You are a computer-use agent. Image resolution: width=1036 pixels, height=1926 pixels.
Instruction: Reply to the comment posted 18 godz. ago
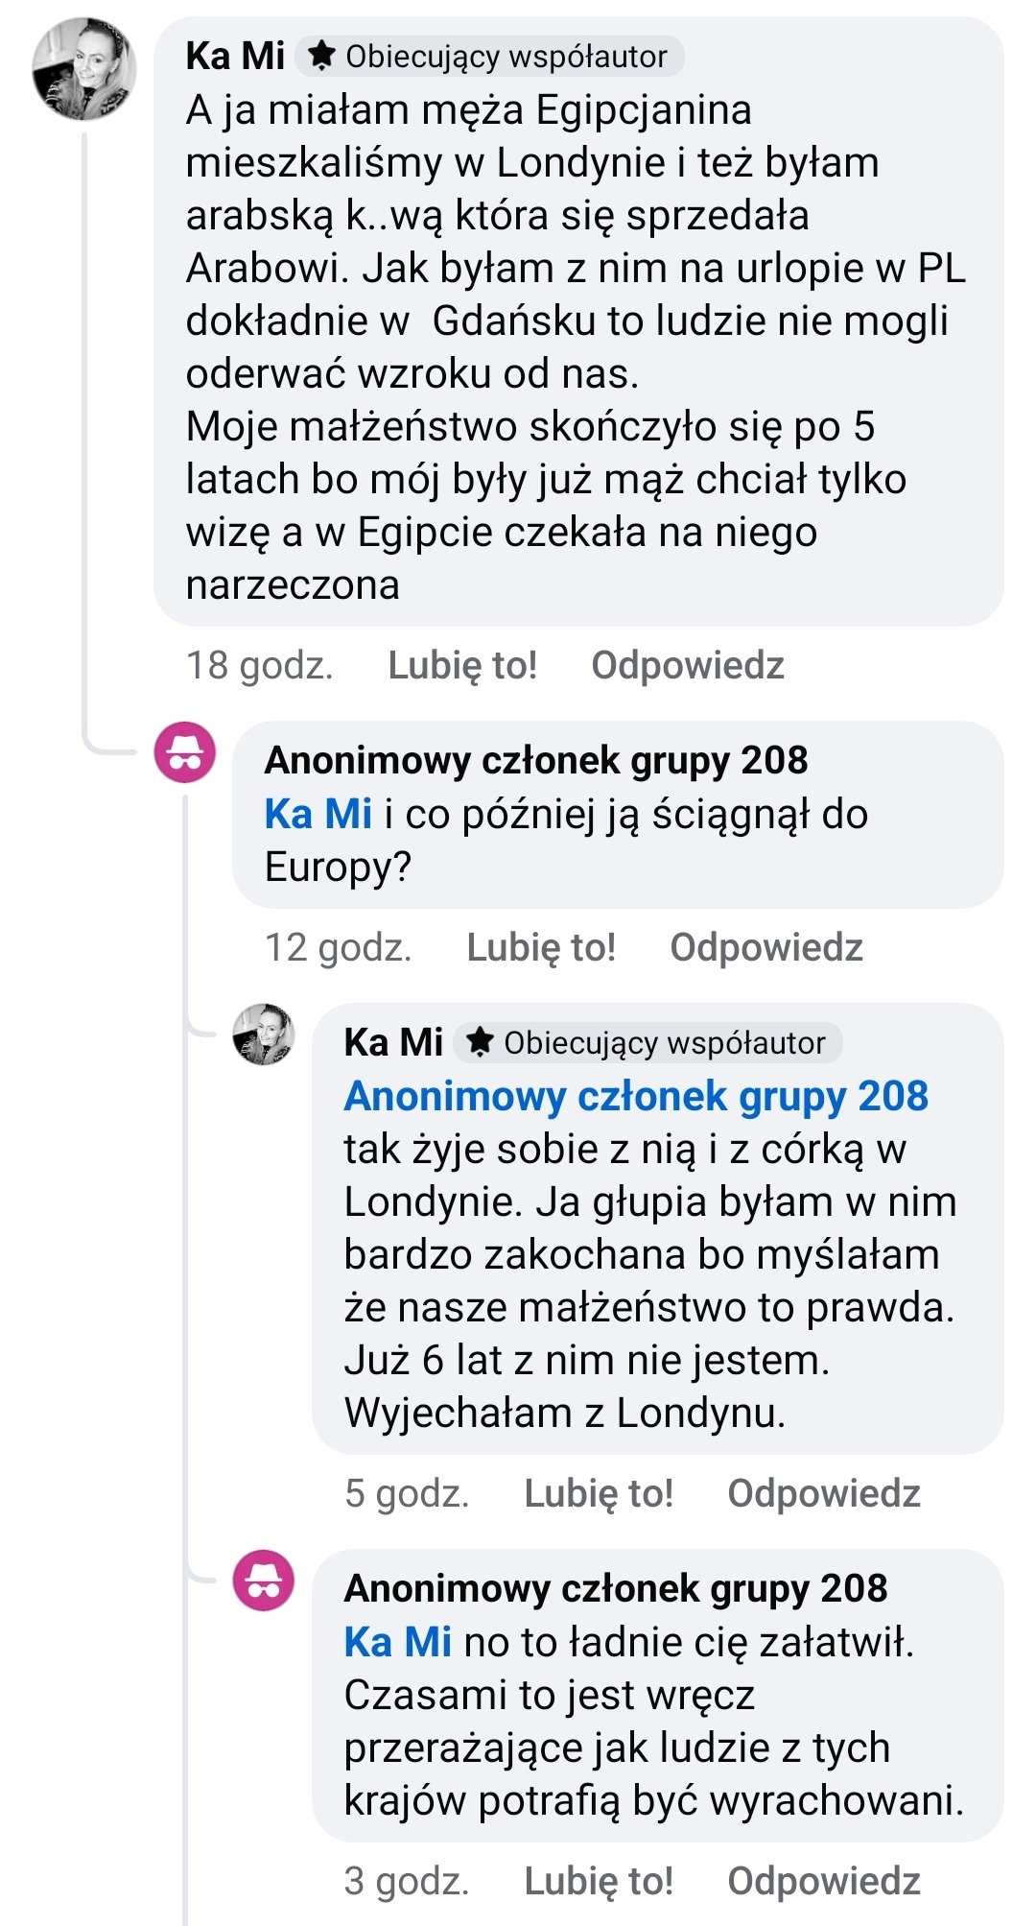pos(688,665)
